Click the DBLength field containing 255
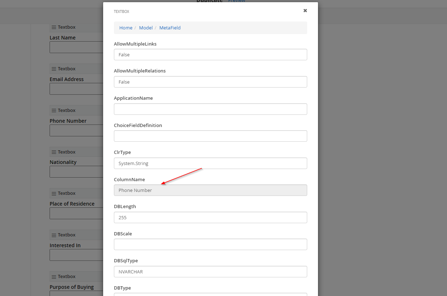The height and width of the screenshot is (296, 447). (210, 217)
